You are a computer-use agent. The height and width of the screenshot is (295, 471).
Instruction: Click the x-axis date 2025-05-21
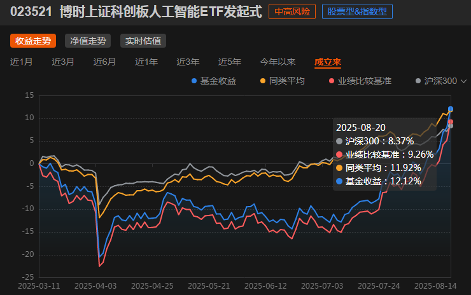(x=209, y=286)
